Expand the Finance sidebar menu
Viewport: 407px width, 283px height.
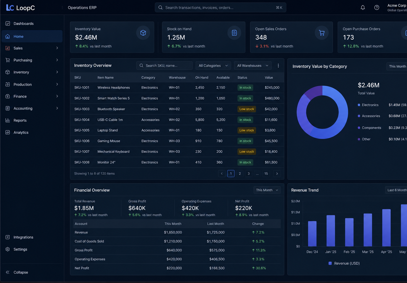point(57,96)
